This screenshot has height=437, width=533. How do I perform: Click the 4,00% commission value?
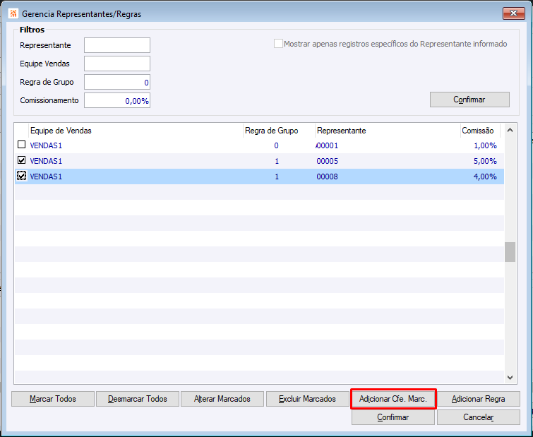click(485, 176)
